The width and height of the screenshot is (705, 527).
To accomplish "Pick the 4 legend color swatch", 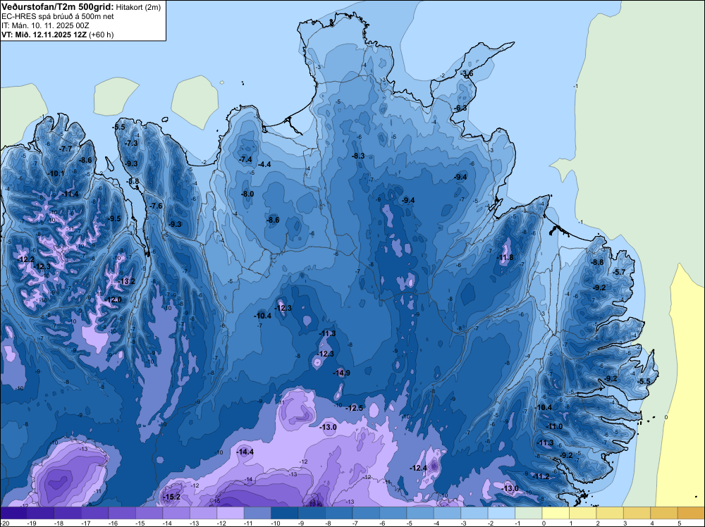I will point(665,512).
